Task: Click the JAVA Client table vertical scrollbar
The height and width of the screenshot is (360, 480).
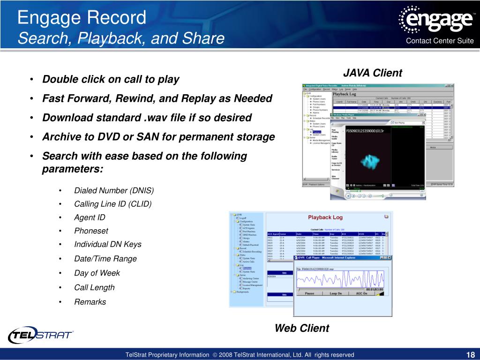Action: tap(451, 121)
